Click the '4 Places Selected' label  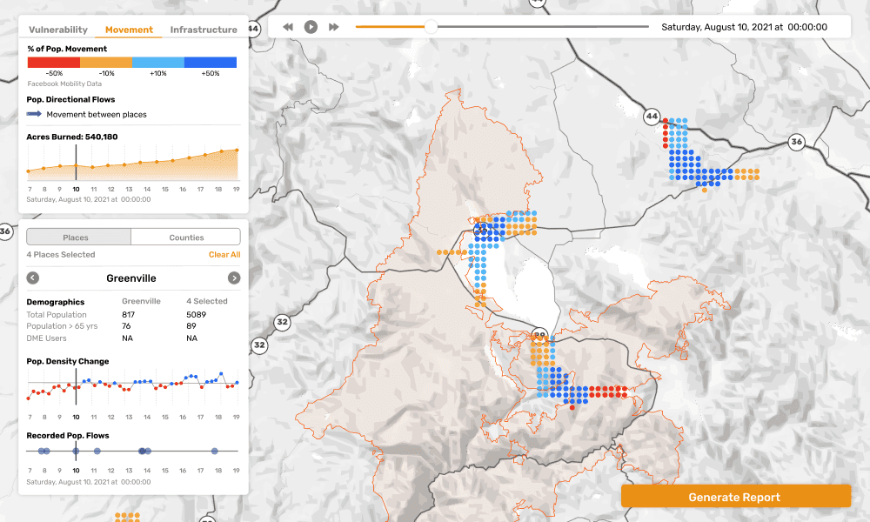tap(61, 255)
